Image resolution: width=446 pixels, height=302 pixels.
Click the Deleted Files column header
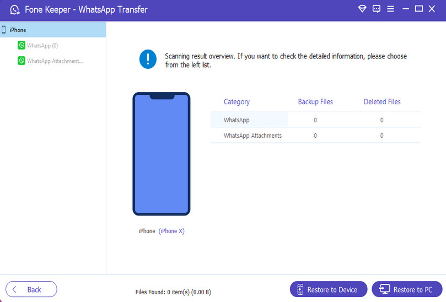382,102
